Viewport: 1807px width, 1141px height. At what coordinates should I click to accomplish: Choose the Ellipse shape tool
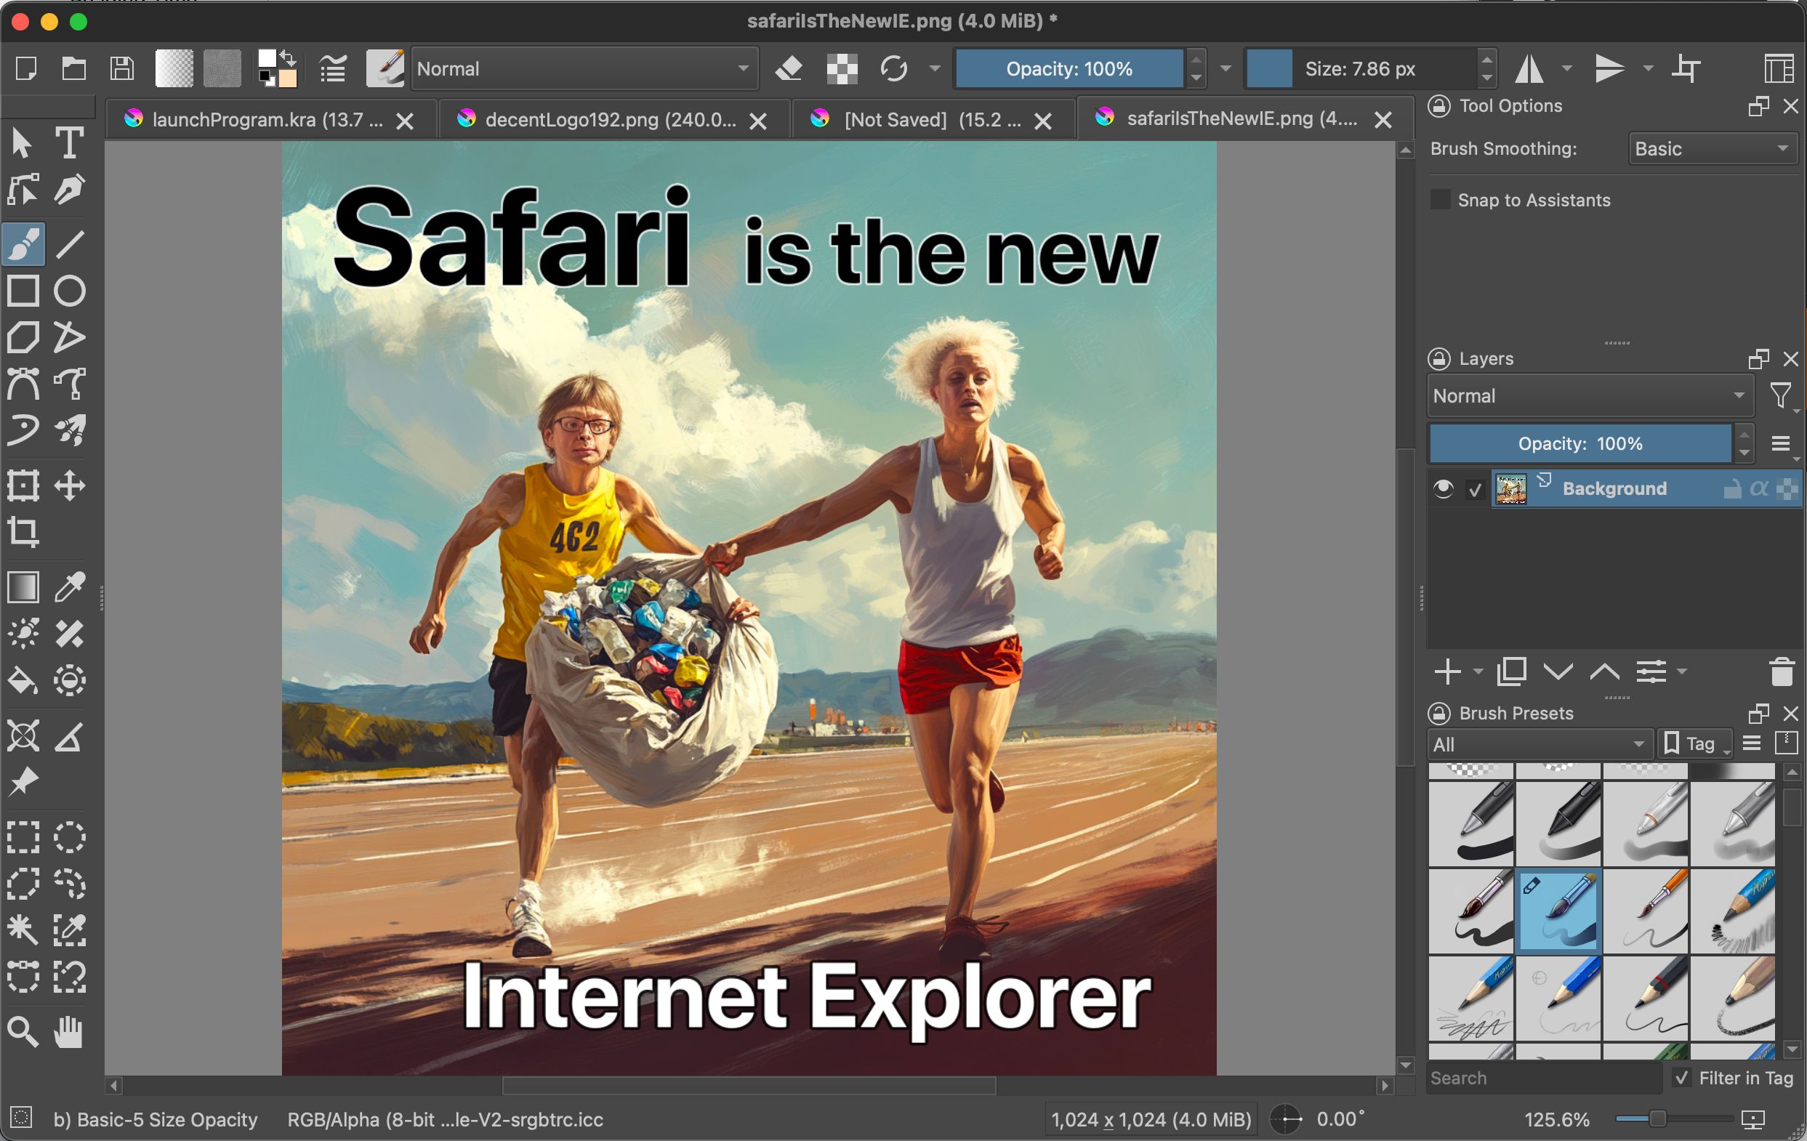coord(69,291)
